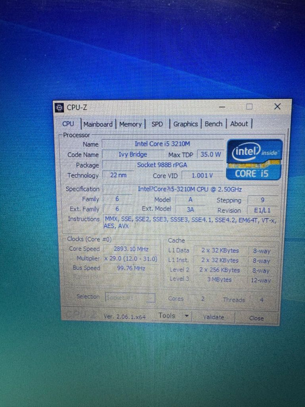Screen dimensions: 305x407
Task: Click the CPU-Z app icon in title bar
Action: point(59,107)
